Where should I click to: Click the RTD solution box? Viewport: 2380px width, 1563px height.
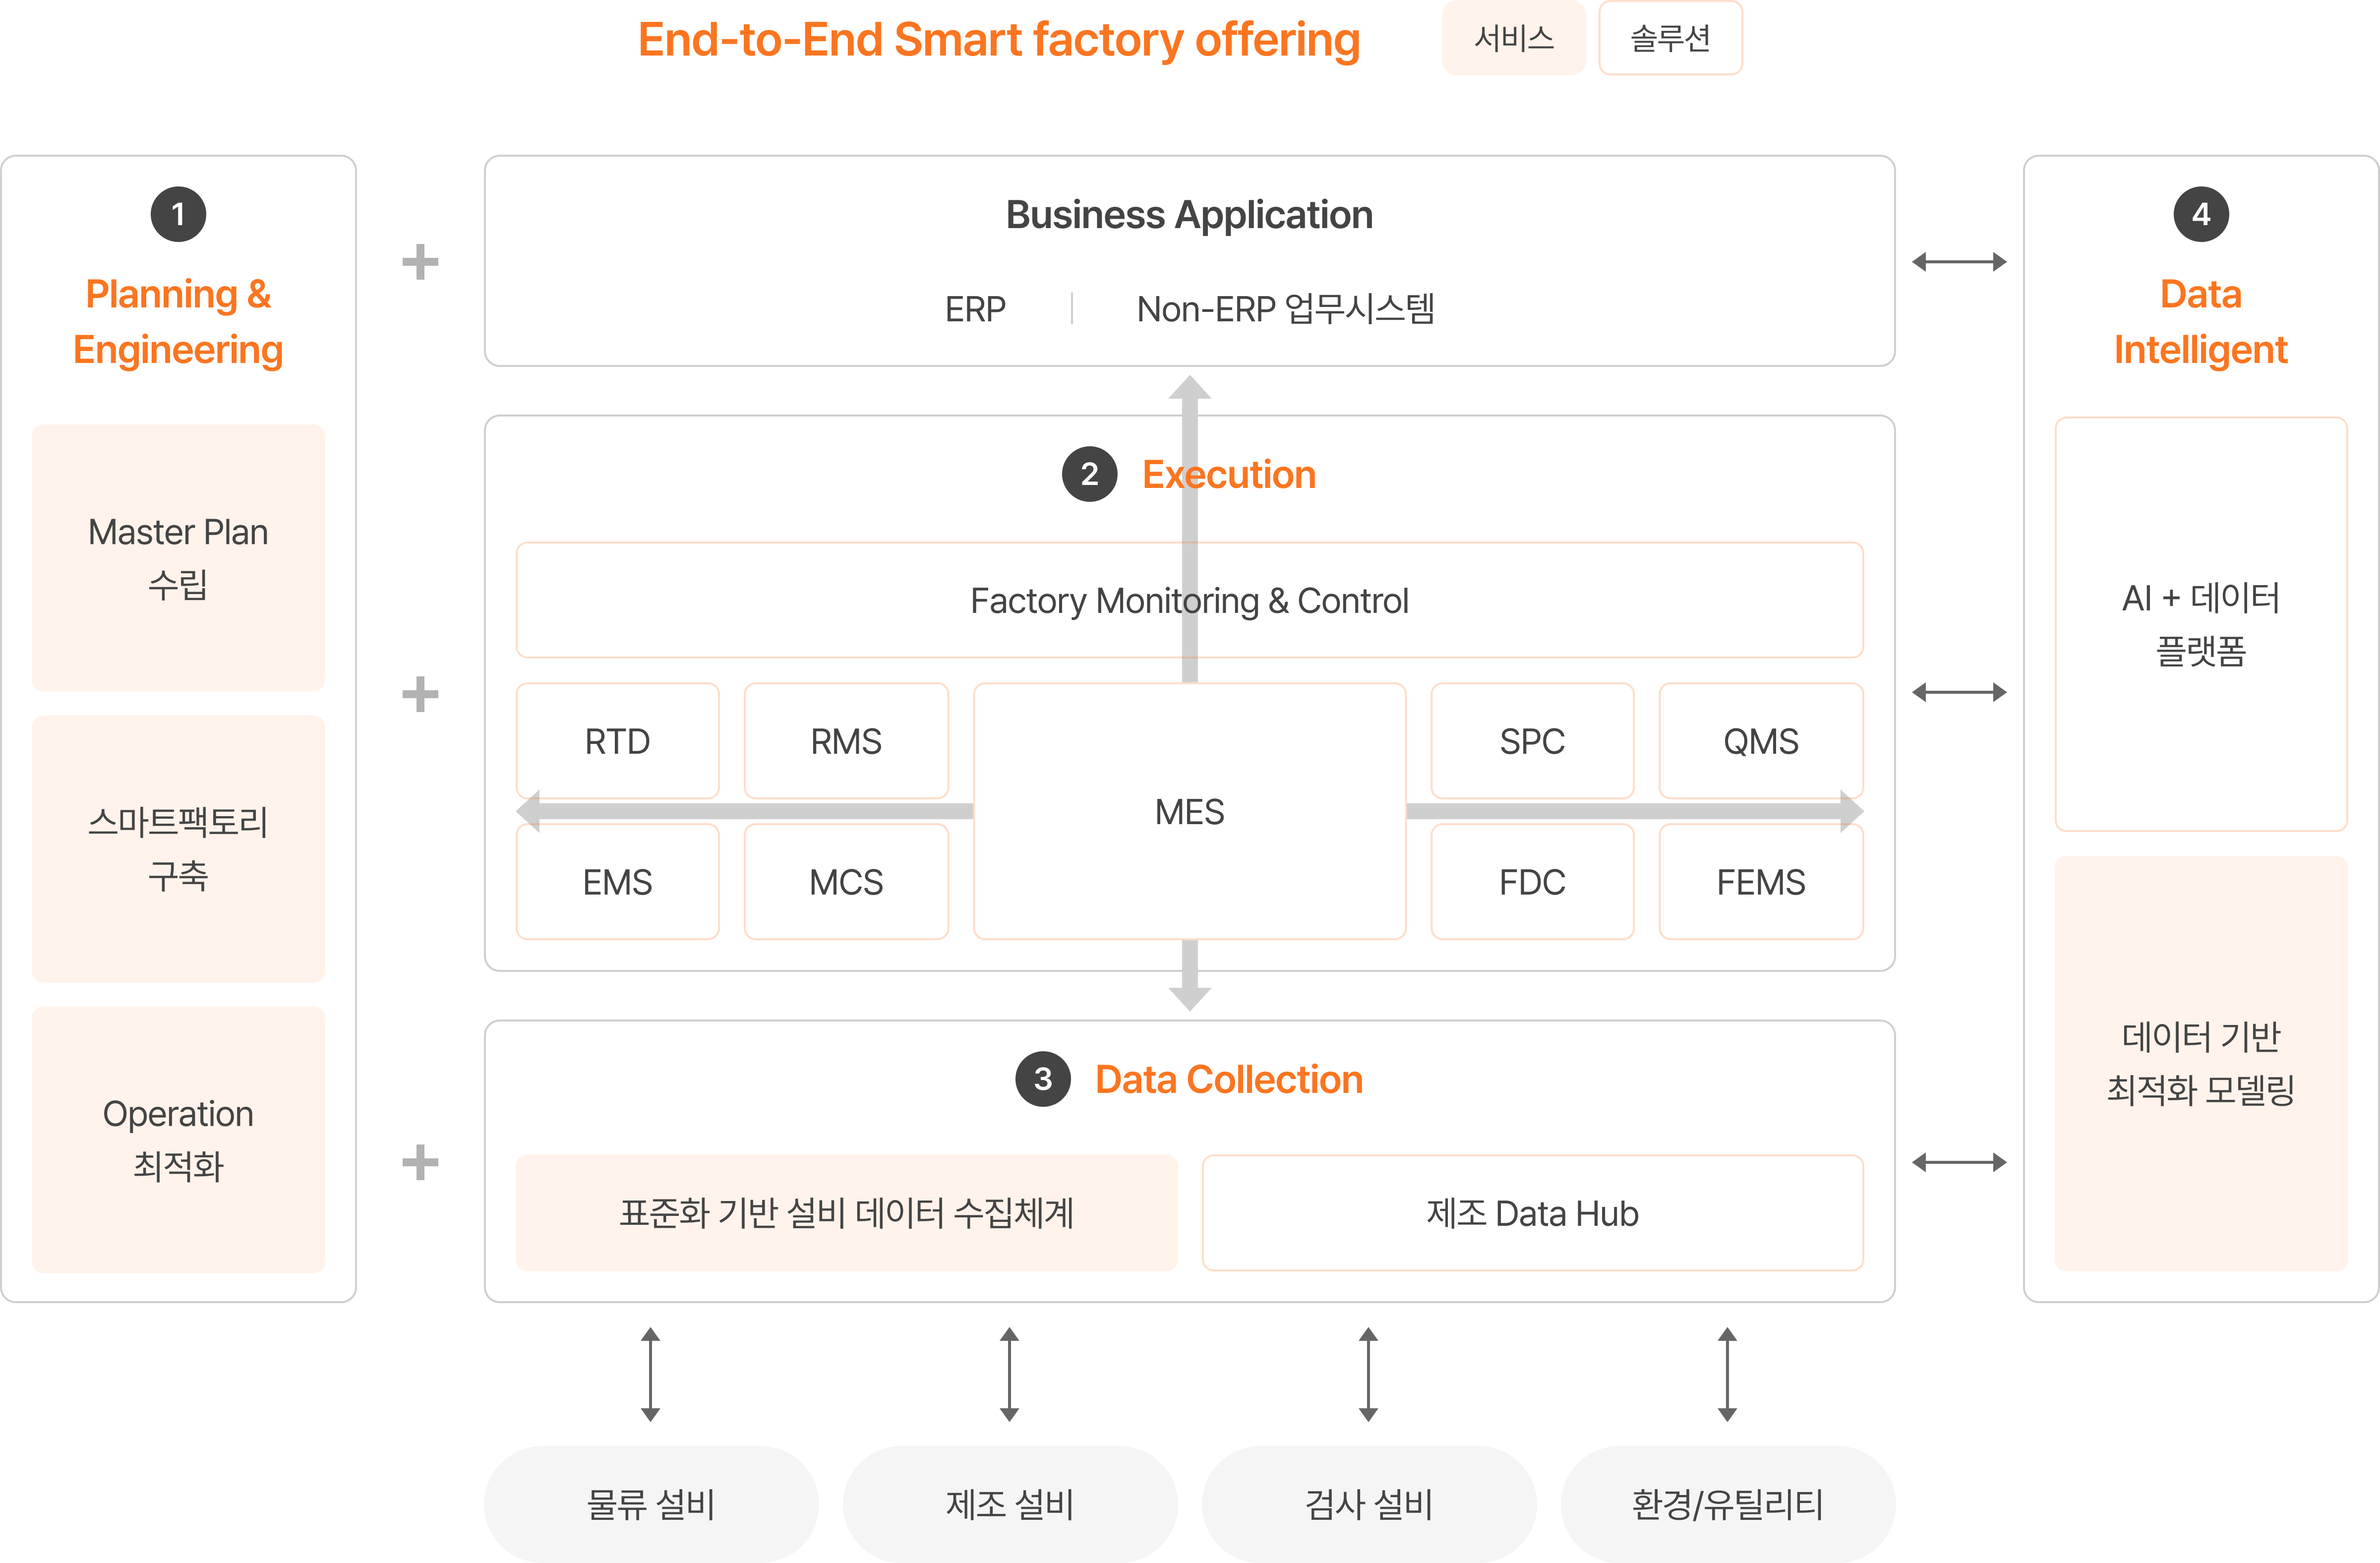617,741
